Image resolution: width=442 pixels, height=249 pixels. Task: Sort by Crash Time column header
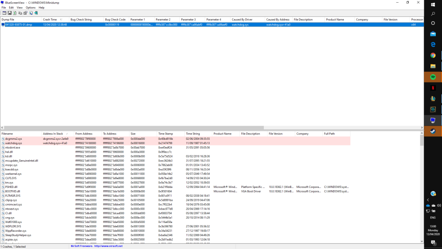coord(50,19)
